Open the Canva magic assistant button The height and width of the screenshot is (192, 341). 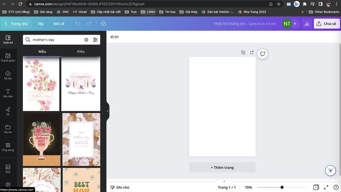point(330,171)
